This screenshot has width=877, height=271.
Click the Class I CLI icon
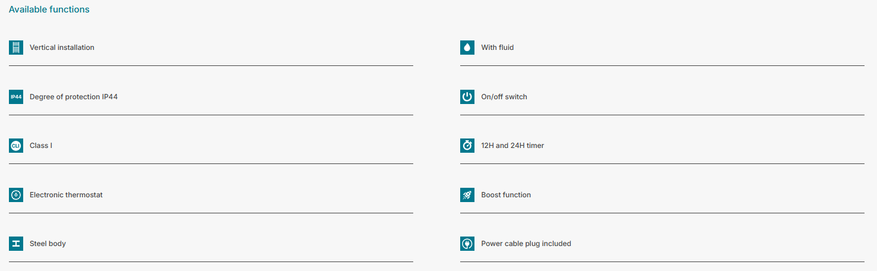pyautogui.click(x=16, y=146)
